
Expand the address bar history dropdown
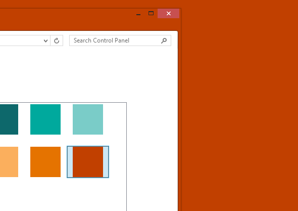point(45,40)
